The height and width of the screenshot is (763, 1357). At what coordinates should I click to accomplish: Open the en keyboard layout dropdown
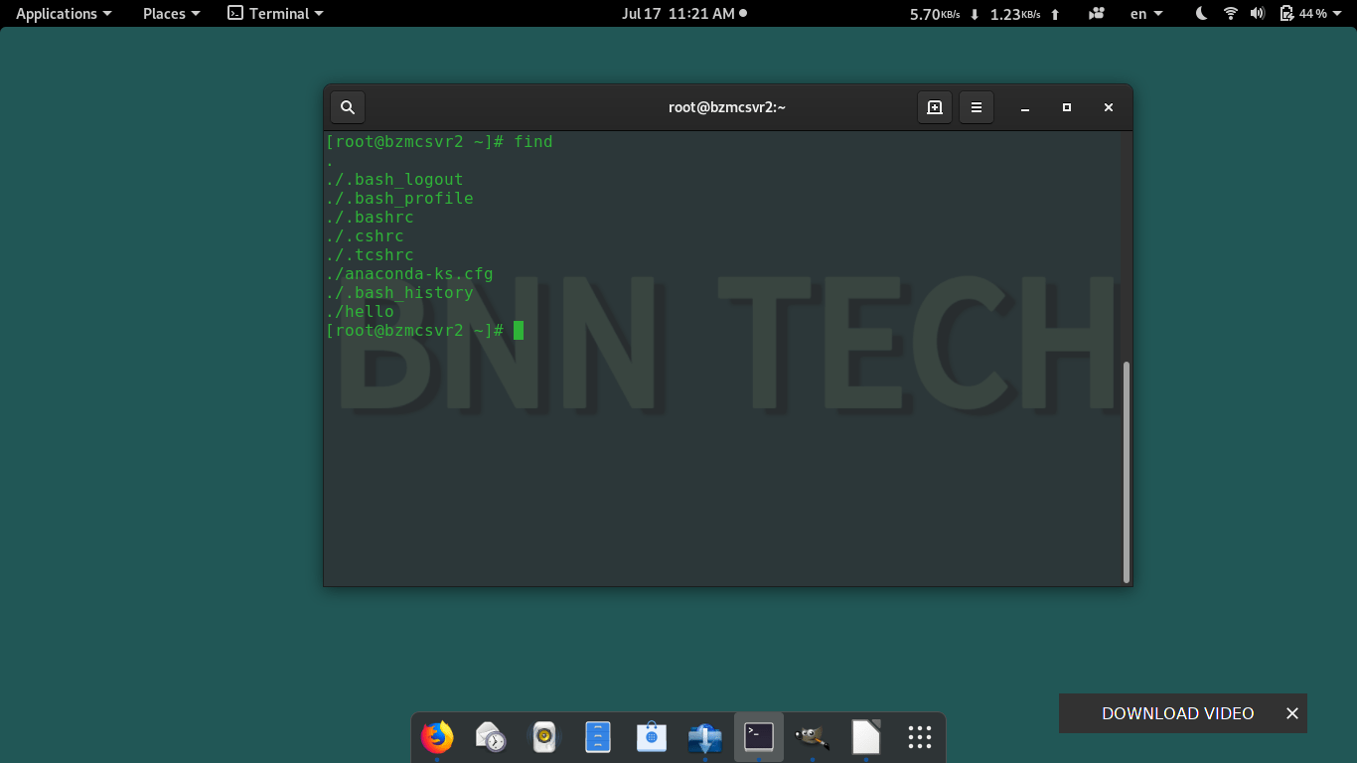(1144, 13)
